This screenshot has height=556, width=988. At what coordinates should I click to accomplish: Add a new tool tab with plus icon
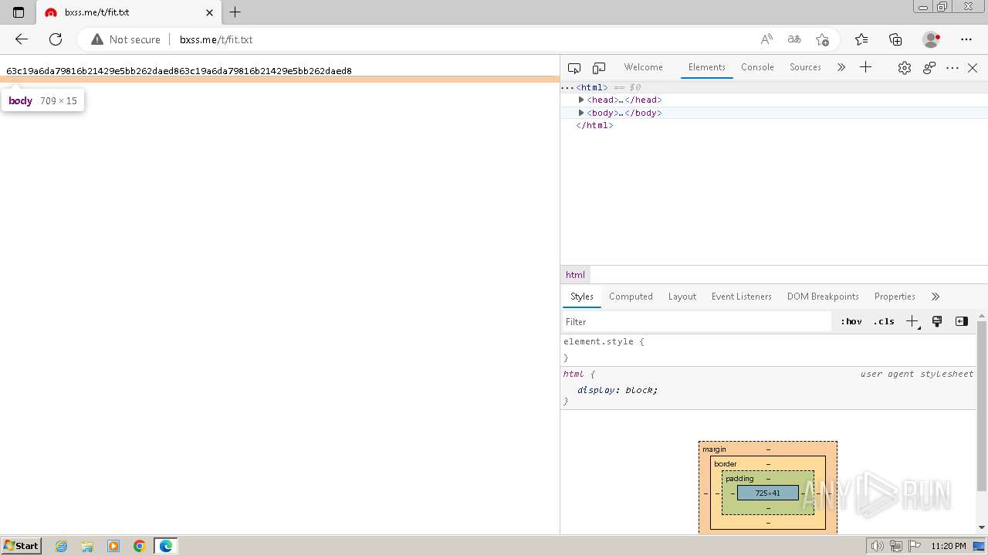tap(865, 67)
